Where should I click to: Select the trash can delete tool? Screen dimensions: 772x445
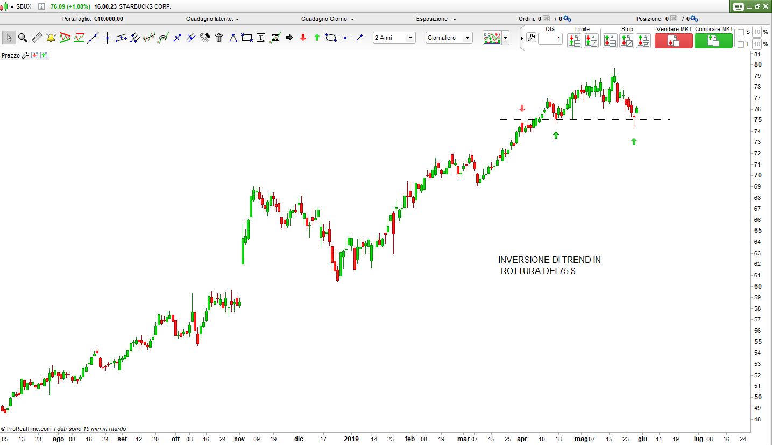tap(219, 38)
